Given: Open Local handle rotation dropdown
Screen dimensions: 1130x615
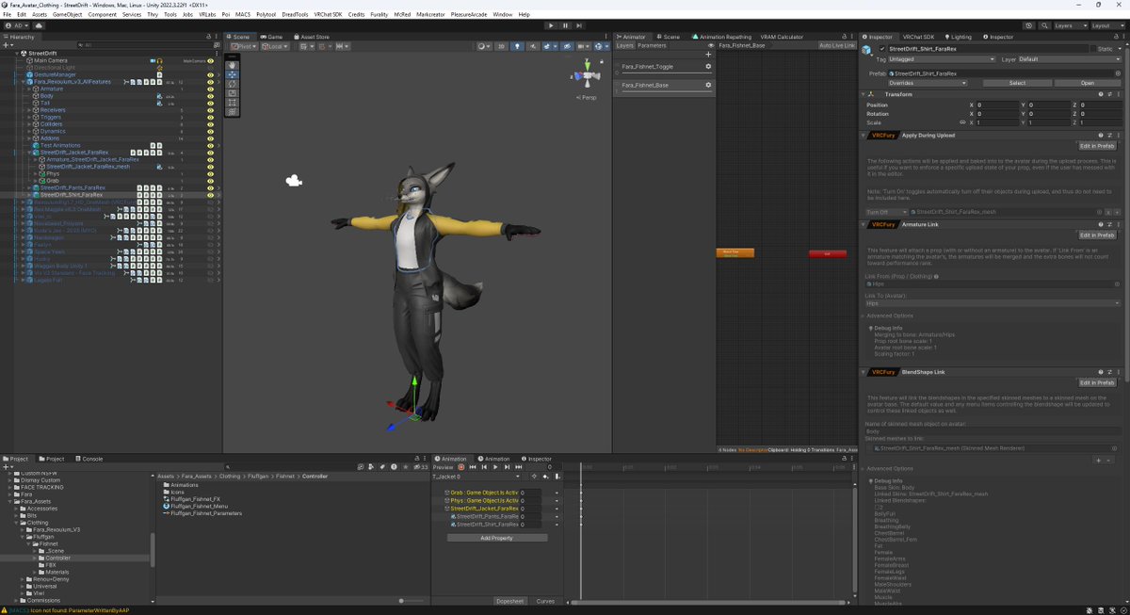Looking at the screenshot, I should (274, 45).
